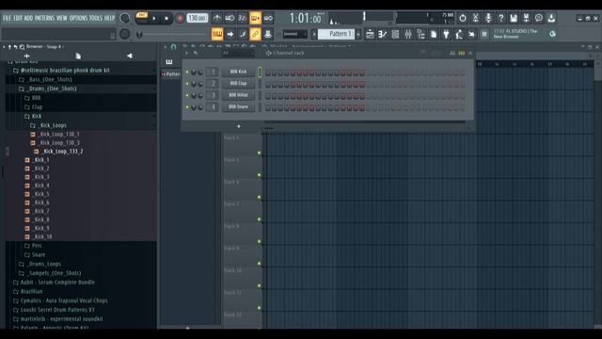Screen dimensions: 602x339
Task: Click the play button
Action: [154, 18]
